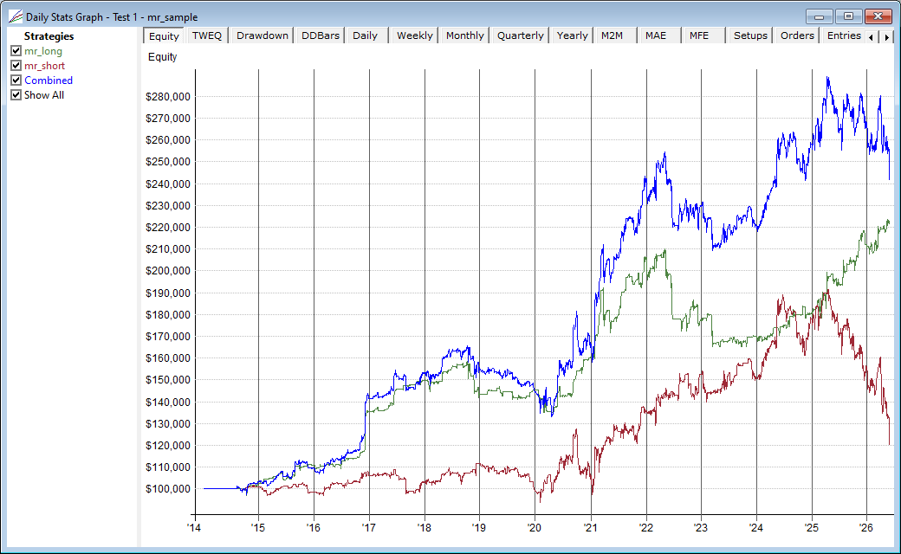Toggle the Show All checkbox

[x=16, y=95]
